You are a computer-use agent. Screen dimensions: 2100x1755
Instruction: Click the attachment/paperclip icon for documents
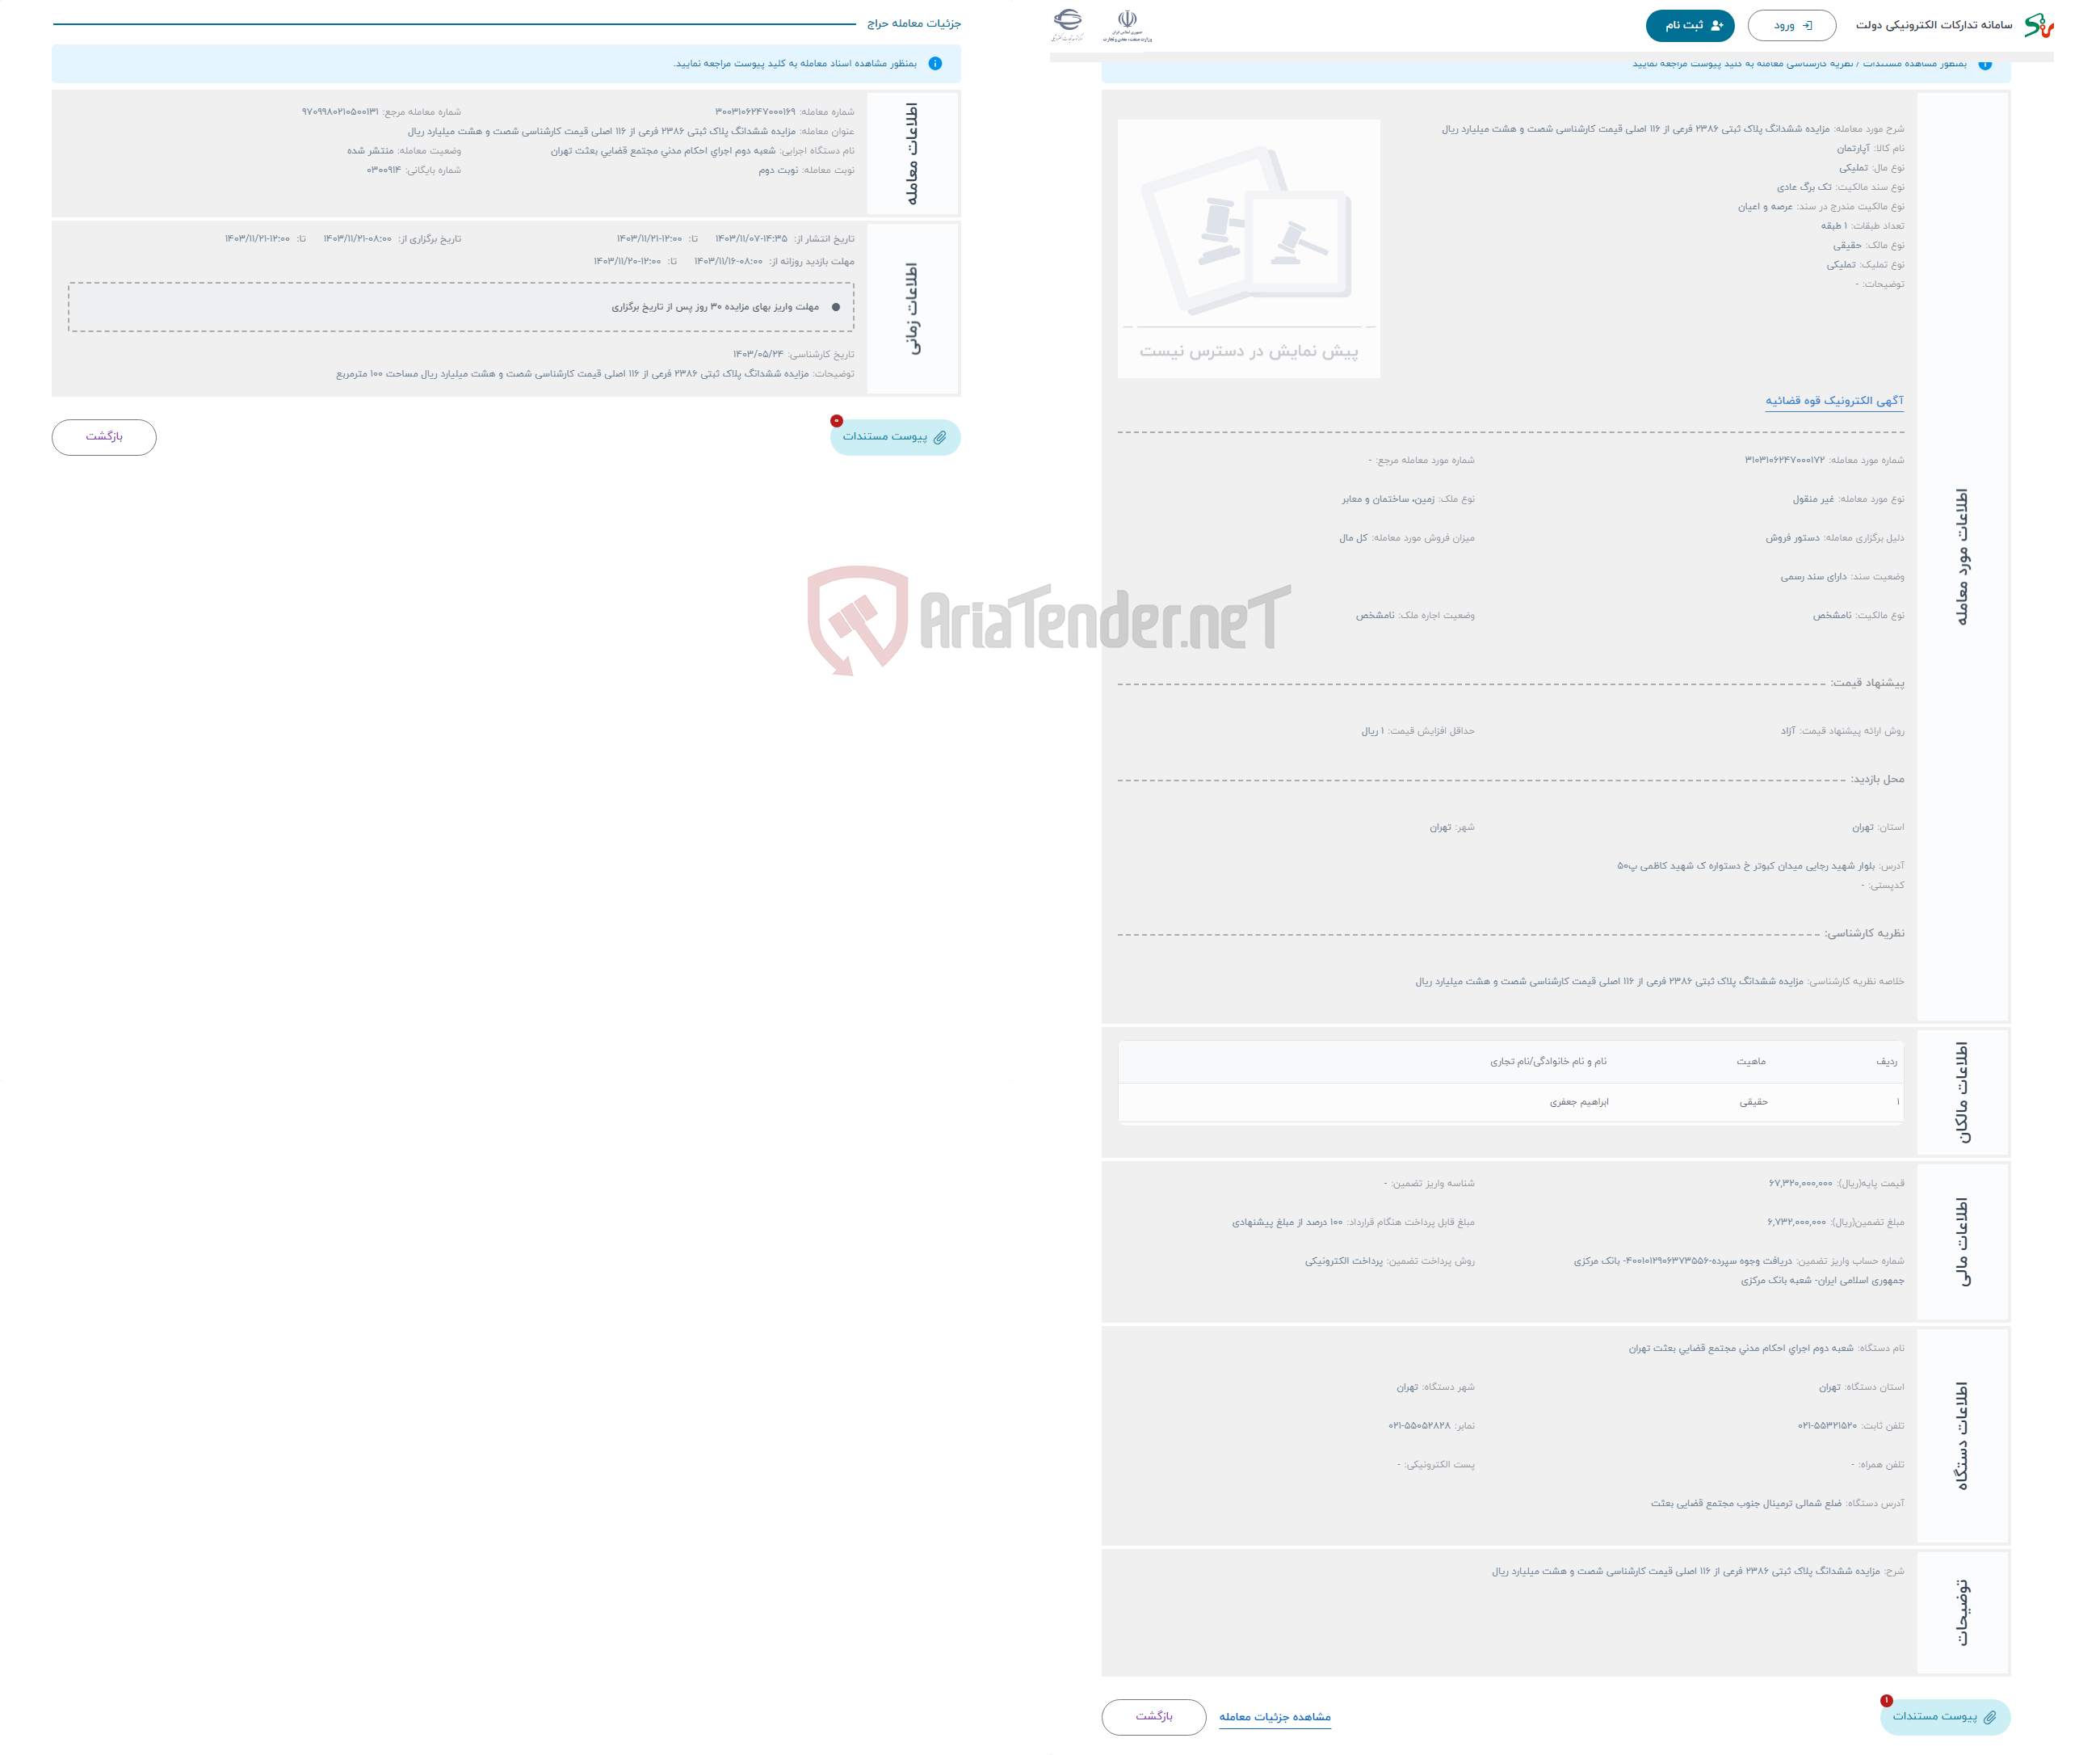[942, 438]
